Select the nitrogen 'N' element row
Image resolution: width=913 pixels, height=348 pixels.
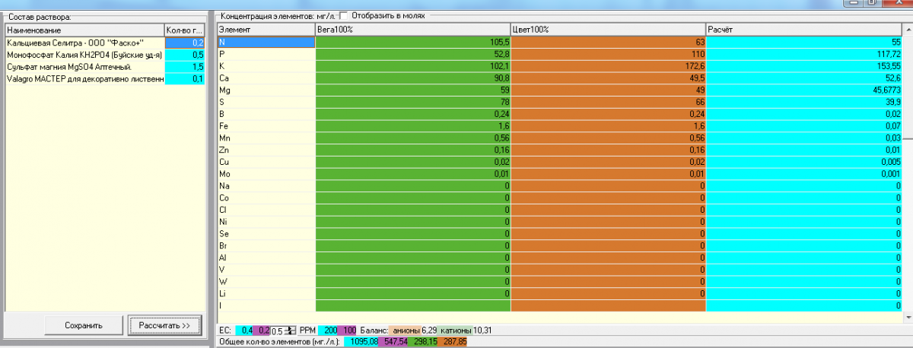(266, 43)
